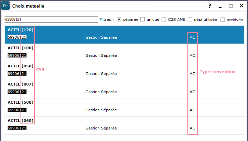Enable the archivée filter checkbox
248x141 pixels.
(223, 20)
